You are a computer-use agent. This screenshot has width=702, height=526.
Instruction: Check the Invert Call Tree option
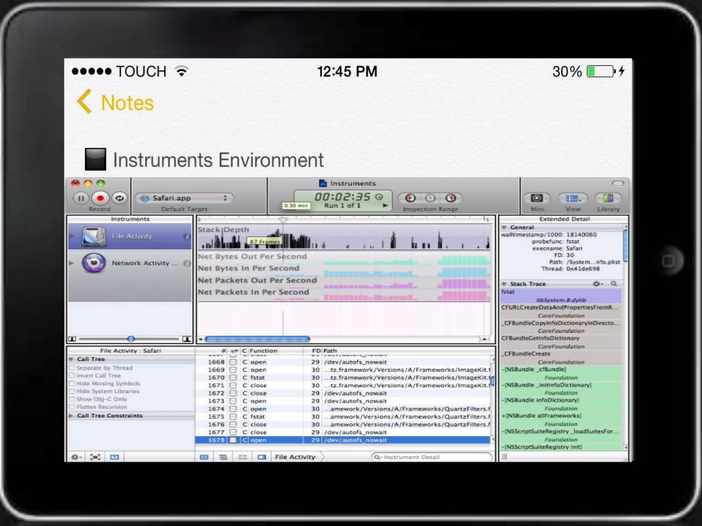pyautogui.click(x=72, y=376)
